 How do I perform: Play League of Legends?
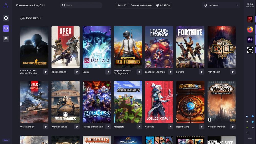click(170, 72)
